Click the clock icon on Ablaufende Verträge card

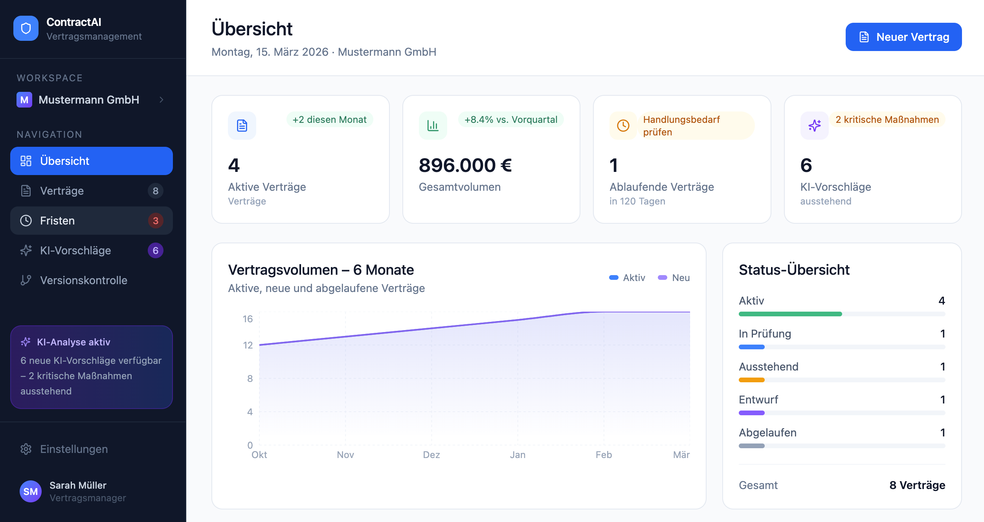(x=623, y=126)
